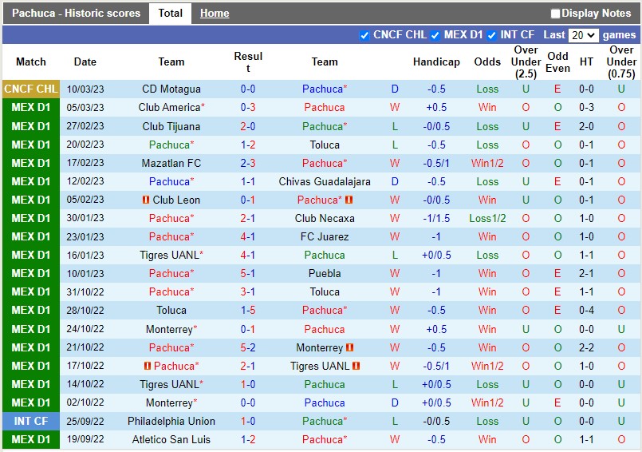This screenshot has height=452, width=642.
Task: Select the Total tab
Action: tap(171, 13)
